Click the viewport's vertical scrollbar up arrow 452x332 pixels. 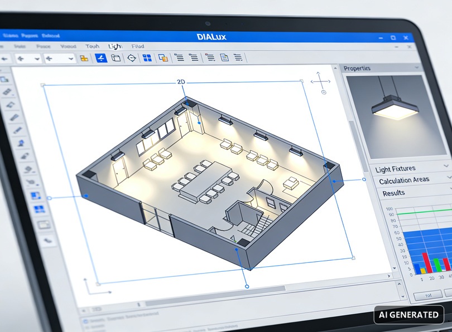pos(335,69)
